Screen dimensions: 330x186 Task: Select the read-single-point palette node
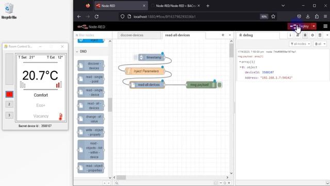pyautogui.click(x=91, y=79)
